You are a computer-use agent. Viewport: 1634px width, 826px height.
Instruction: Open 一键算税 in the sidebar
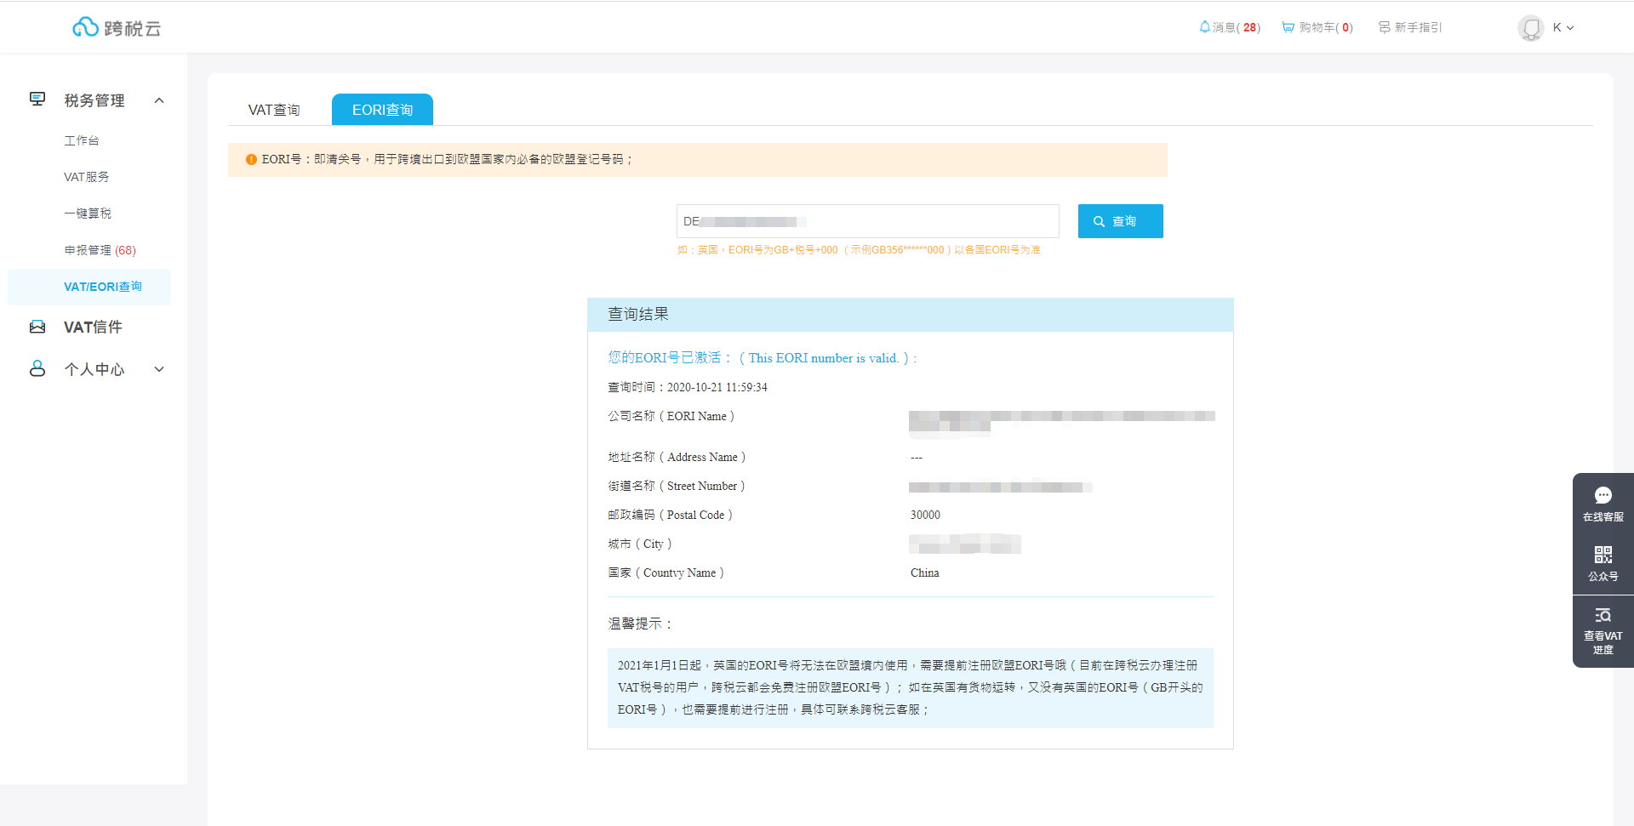(88, 214)
